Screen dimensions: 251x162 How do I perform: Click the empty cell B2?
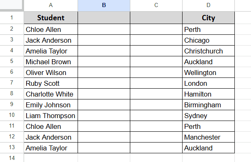click(x=104, y=29)
